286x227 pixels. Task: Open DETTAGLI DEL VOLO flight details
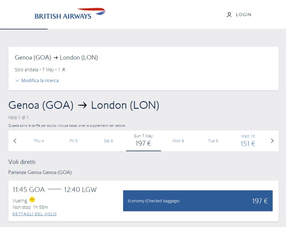tap(34, 214)
